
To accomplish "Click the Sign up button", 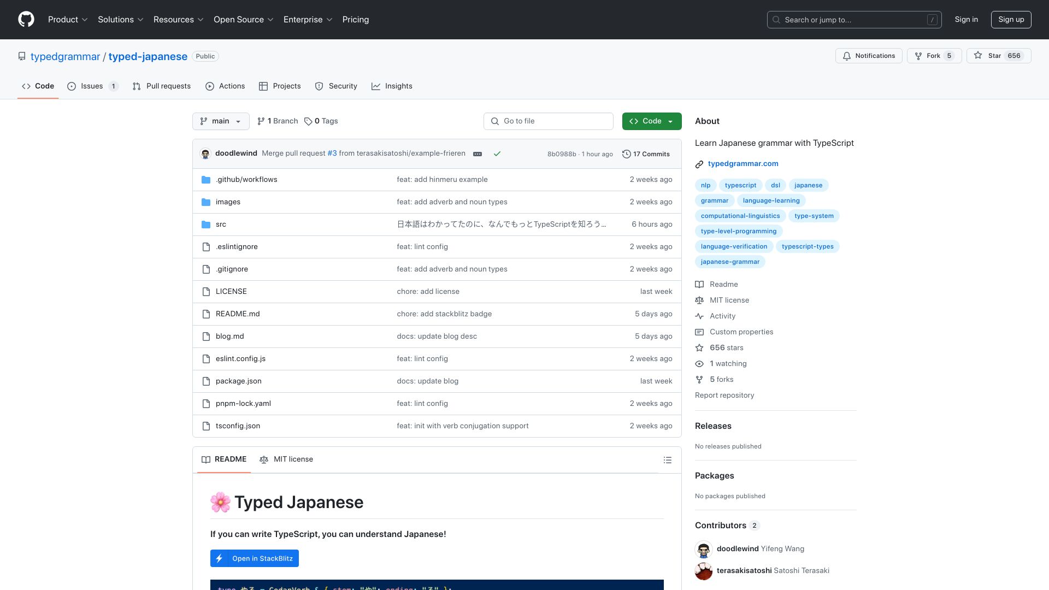I will pyautogui.click(x=1011, y=20).
